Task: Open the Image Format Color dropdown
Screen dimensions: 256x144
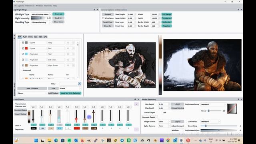Action: (164, 122)
